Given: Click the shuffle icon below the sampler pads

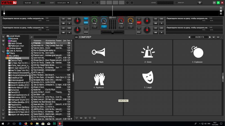Looking at the screenshot, I should click(85, 118).
